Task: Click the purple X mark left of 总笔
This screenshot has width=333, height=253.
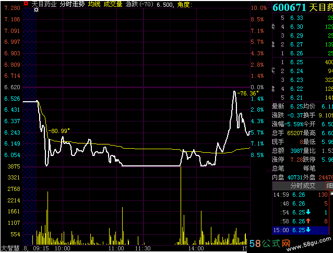Action: click(x=268, y=171)
